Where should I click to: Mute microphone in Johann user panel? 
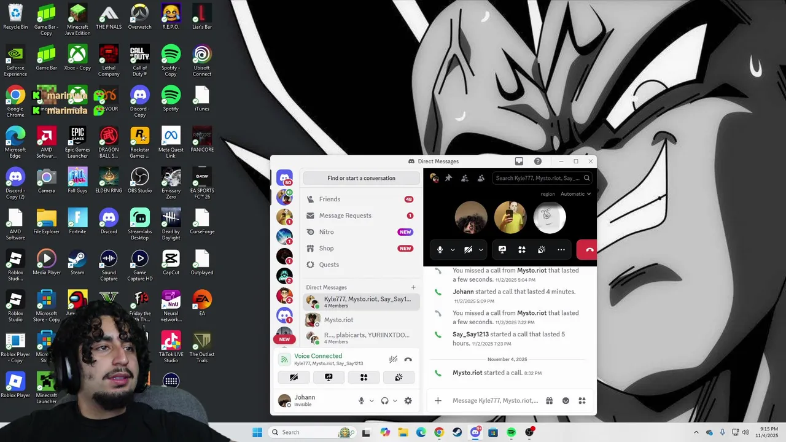tap(361, 401)
